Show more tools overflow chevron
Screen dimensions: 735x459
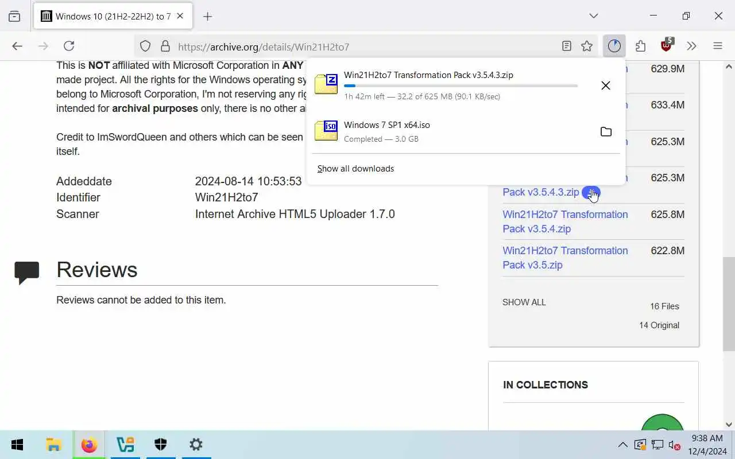click(x=691, y=46)
